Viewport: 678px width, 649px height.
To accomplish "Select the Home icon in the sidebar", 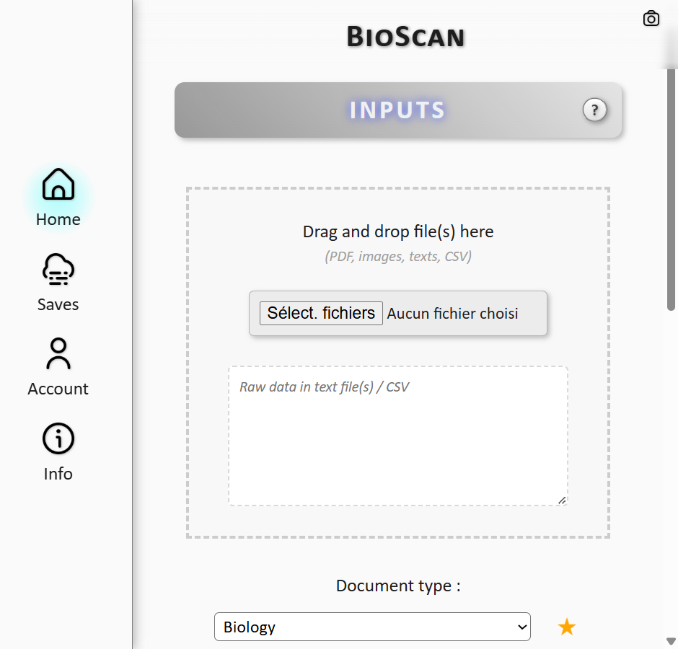I will point(58,185).
